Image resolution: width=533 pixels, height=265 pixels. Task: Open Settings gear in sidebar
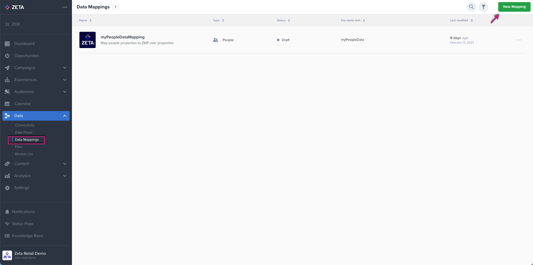7,188
